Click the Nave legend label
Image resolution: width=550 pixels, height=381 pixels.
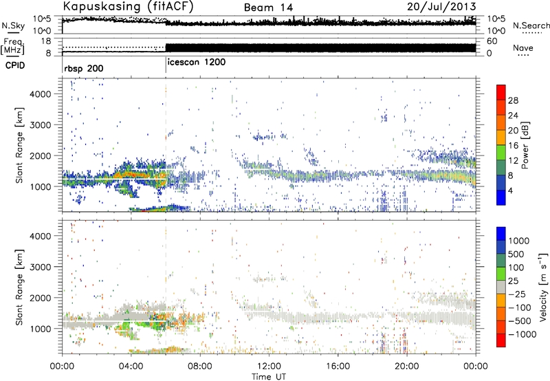coord(523,47)
